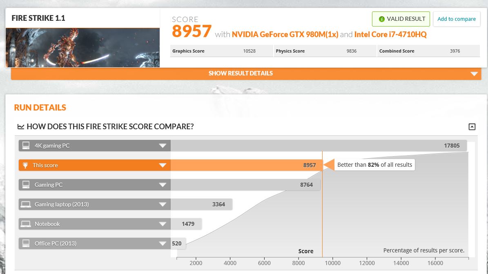Click the Gaming laptop bar value 3364
The width and height of the screenshot is (488, 274).
(218, 204)
